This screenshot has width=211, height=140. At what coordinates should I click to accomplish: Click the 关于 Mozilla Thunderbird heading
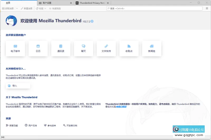point(22,97)
